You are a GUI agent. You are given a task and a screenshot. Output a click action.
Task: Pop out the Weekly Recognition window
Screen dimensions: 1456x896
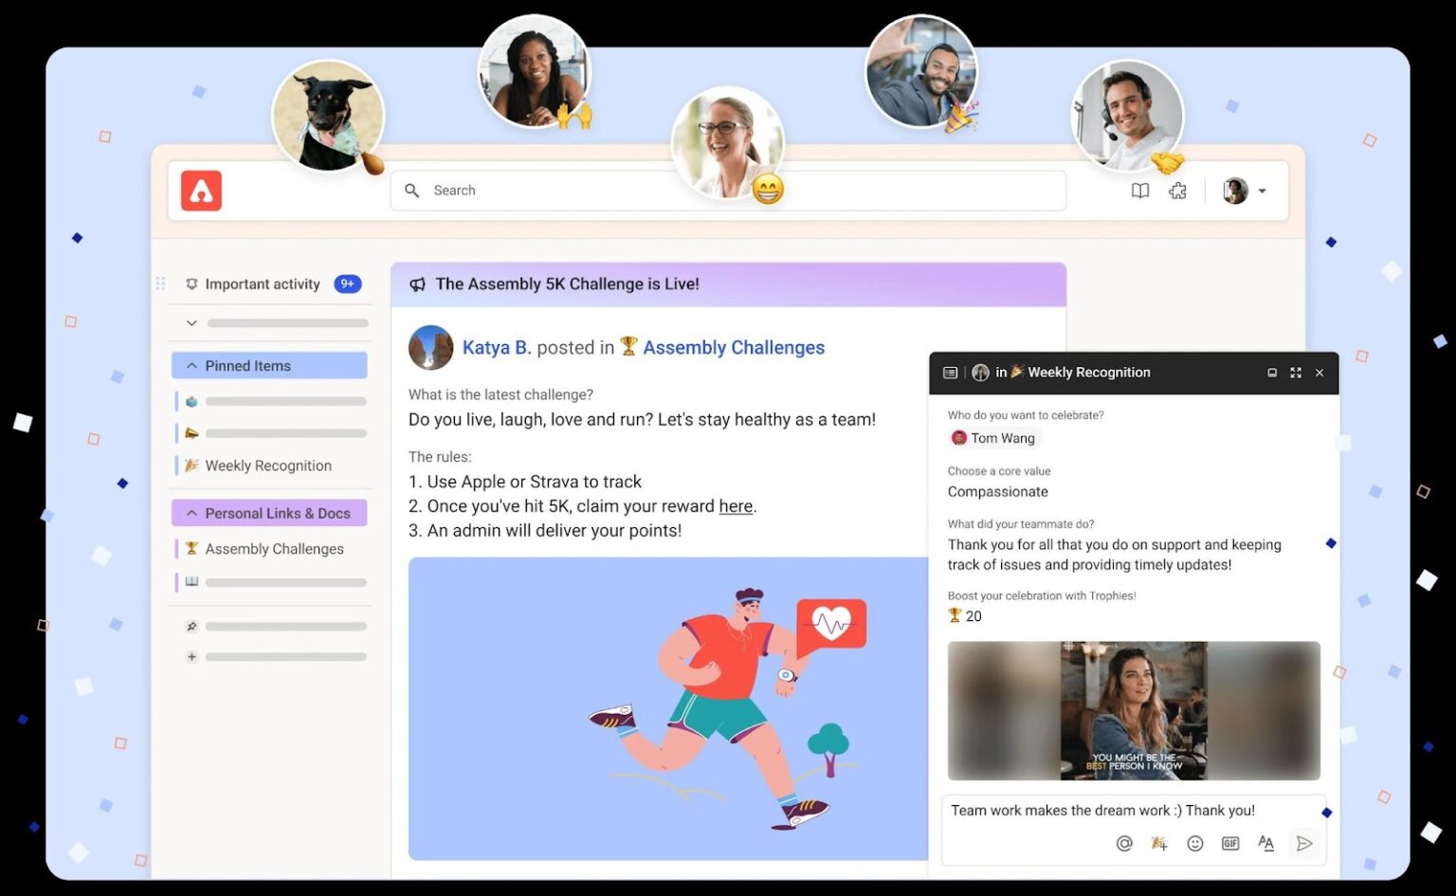1272,372
